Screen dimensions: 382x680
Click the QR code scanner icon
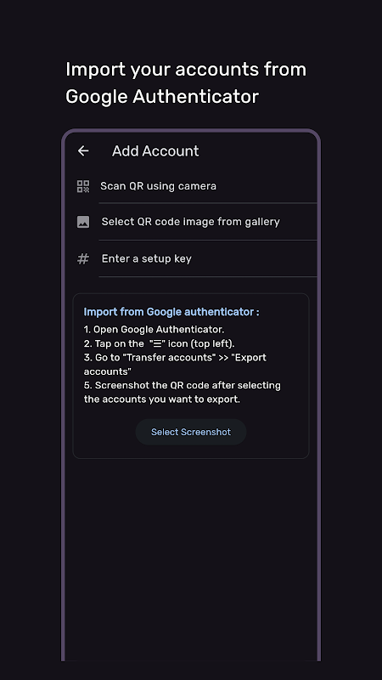83,186
